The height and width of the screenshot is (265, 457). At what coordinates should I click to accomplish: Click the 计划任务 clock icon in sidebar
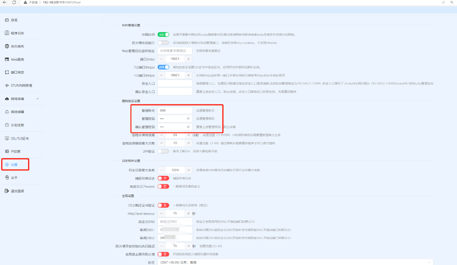tap(7, 125)
